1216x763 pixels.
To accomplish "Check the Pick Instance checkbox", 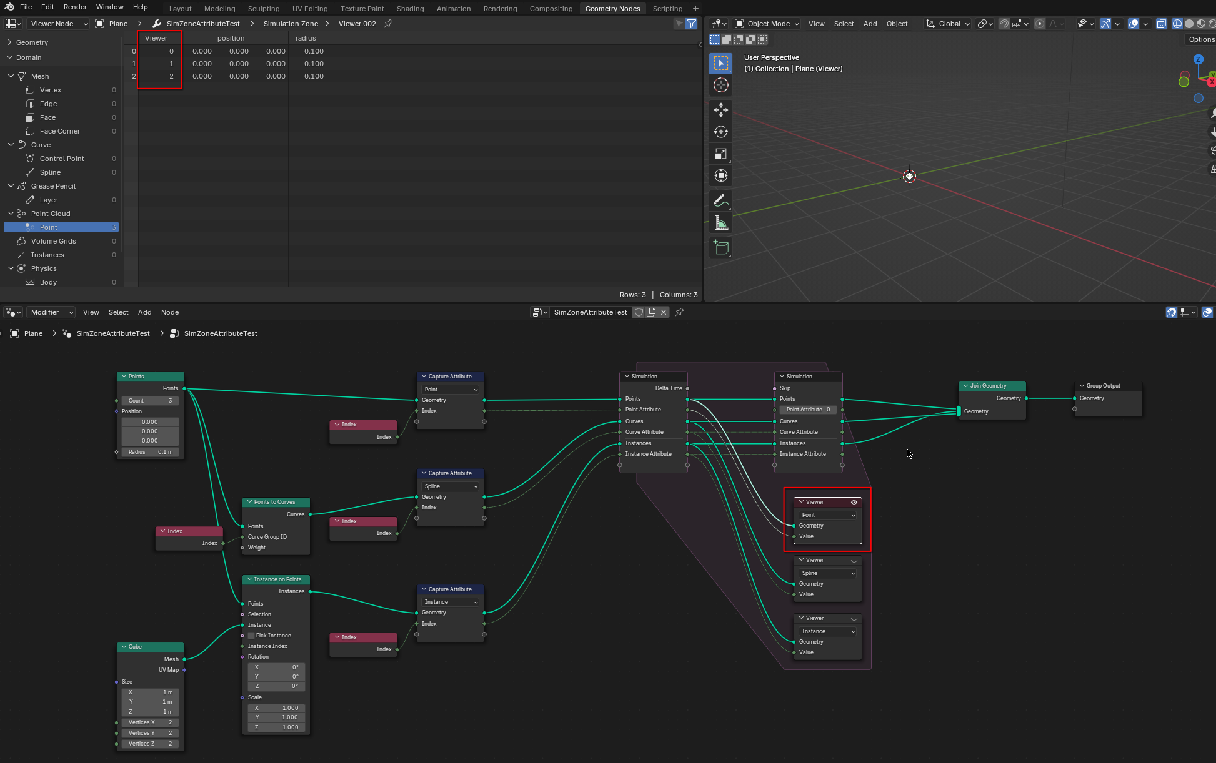I will coord(252,636).
